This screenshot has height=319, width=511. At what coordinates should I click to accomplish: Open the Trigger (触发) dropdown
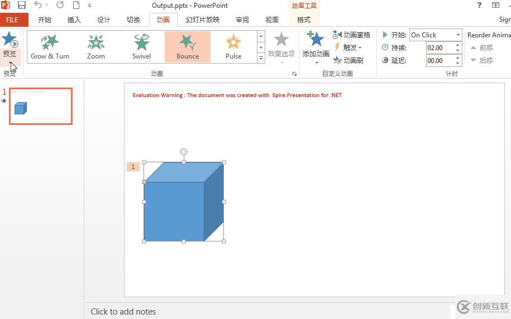[x=348, y=47]
